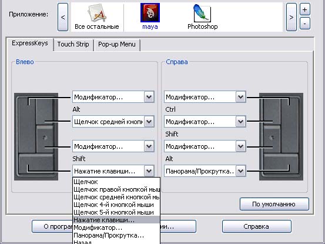Screen dimensions: 325x244
Task: Click the left ExpressKeys tablet image
Action: tap(36, 136)
